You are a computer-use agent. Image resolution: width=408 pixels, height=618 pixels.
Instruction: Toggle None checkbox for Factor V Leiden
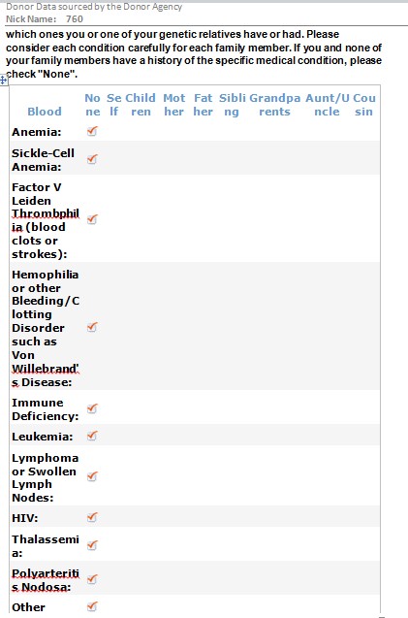click(92, 219)
